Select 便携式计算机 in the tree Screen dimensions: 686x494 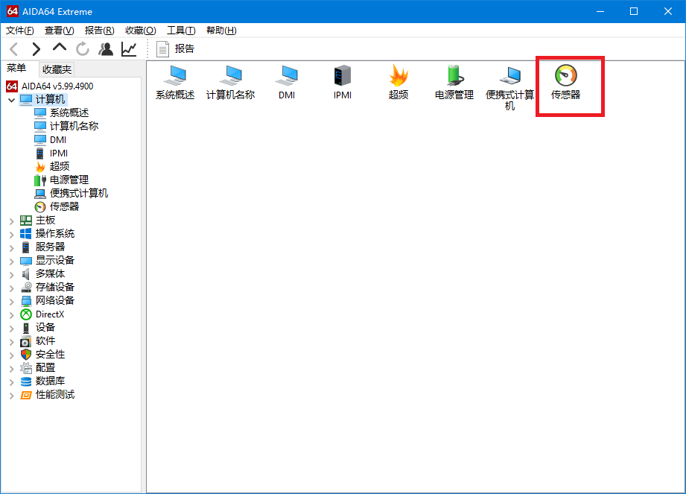click(x=79, y=194)
